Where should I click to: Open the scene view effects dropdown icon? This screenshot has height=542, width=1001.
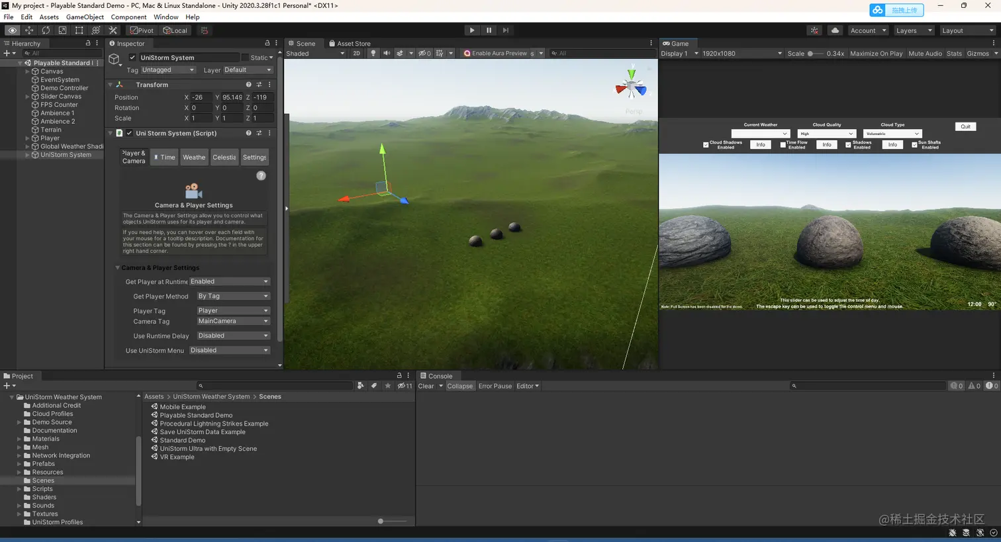click(x=410, y=53)
